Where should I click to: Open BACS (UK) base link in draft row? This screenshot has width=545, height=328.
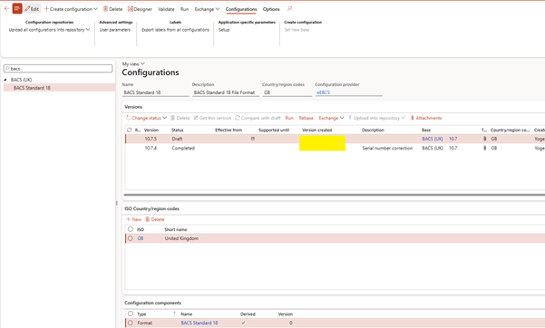point(433,139)
